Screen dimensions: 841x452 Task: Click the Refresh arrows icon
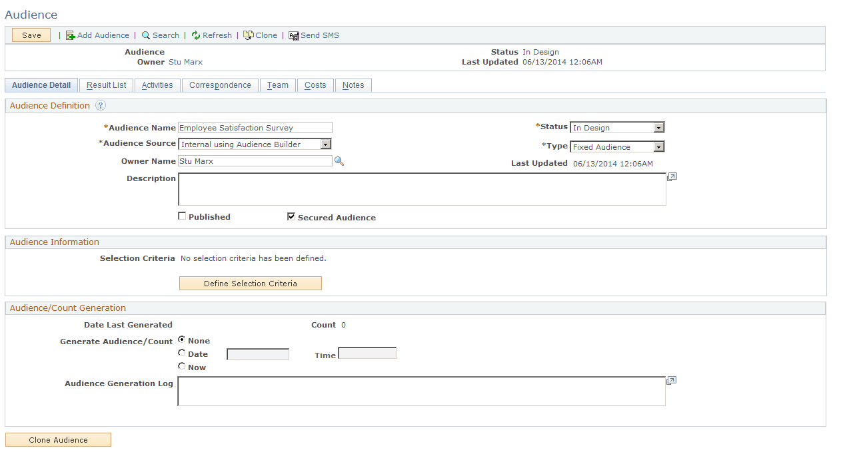tap(196, 35)
